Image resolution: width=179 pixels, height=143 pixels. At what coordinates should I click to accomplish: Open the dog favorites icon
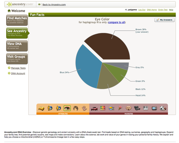click(129, 108)
